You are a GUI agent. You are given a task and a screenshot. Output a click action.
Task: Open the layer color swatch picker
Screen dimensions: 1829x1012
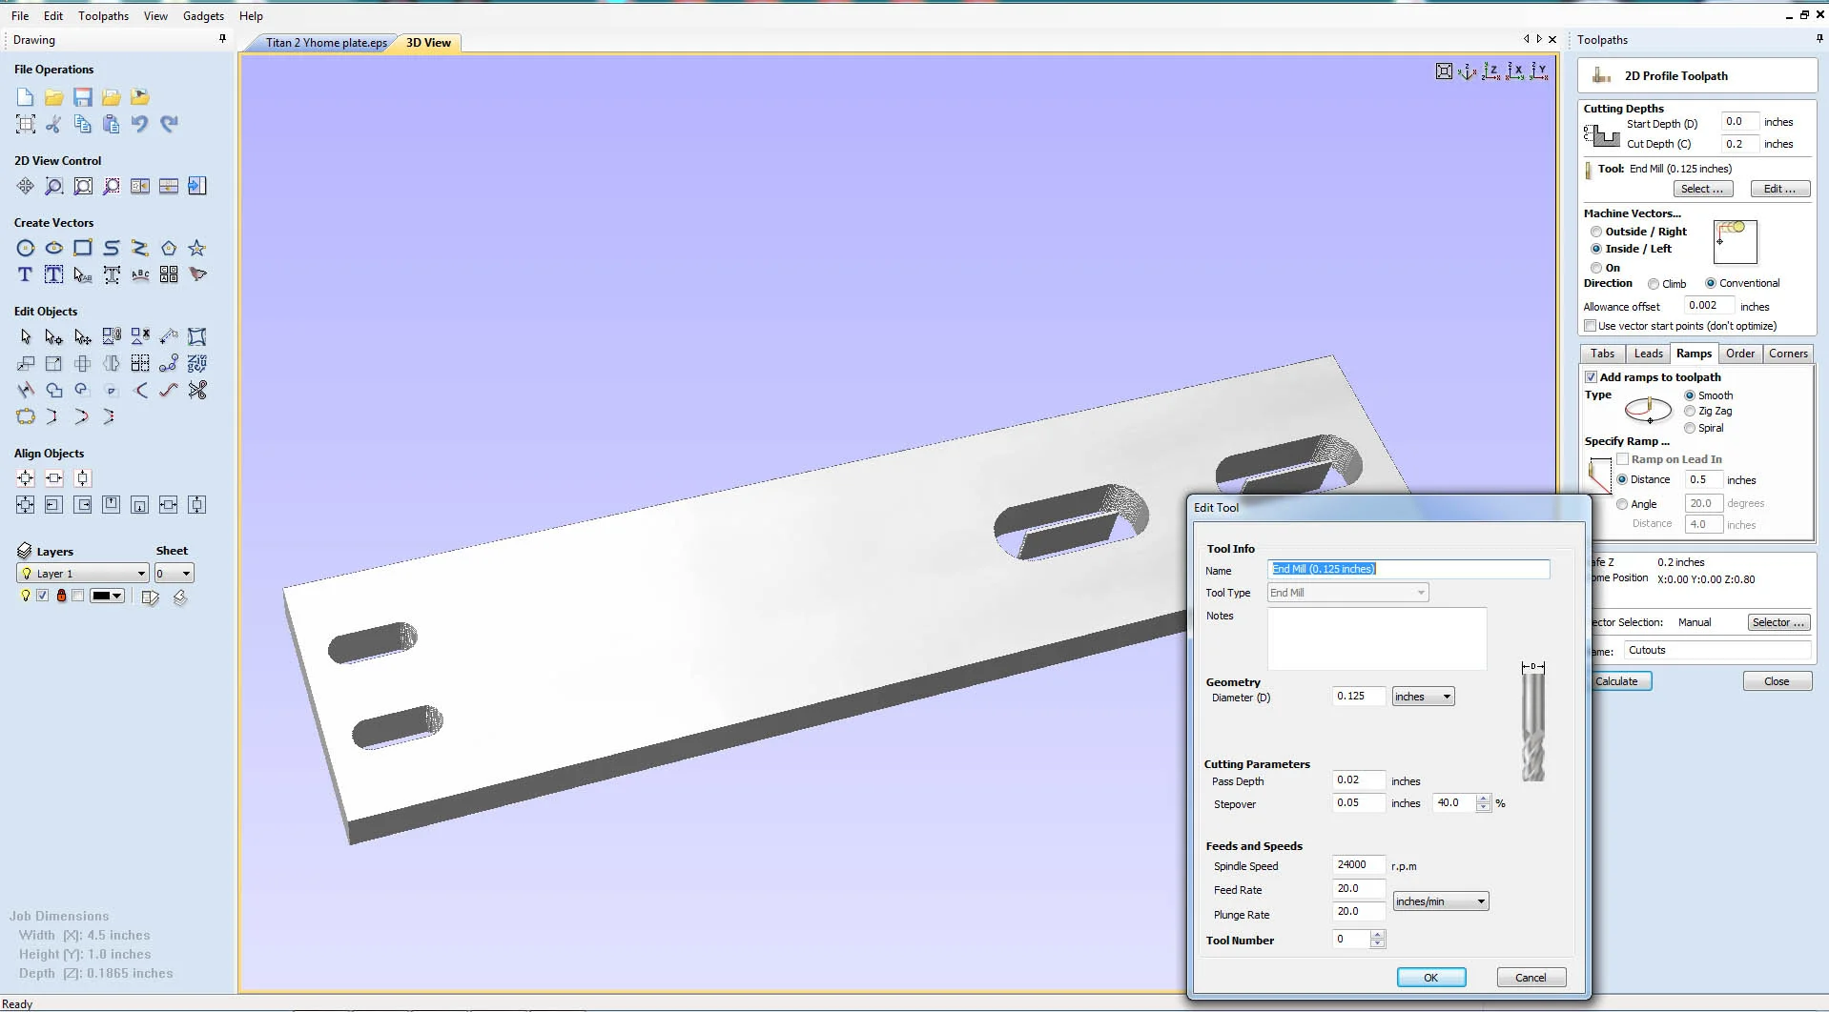tap(107, 596)
